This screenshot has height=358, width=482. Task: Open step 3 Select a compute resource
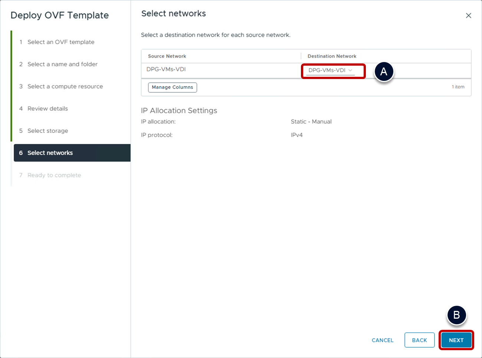coord(65,86)
